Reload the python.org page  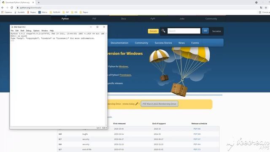12,8
